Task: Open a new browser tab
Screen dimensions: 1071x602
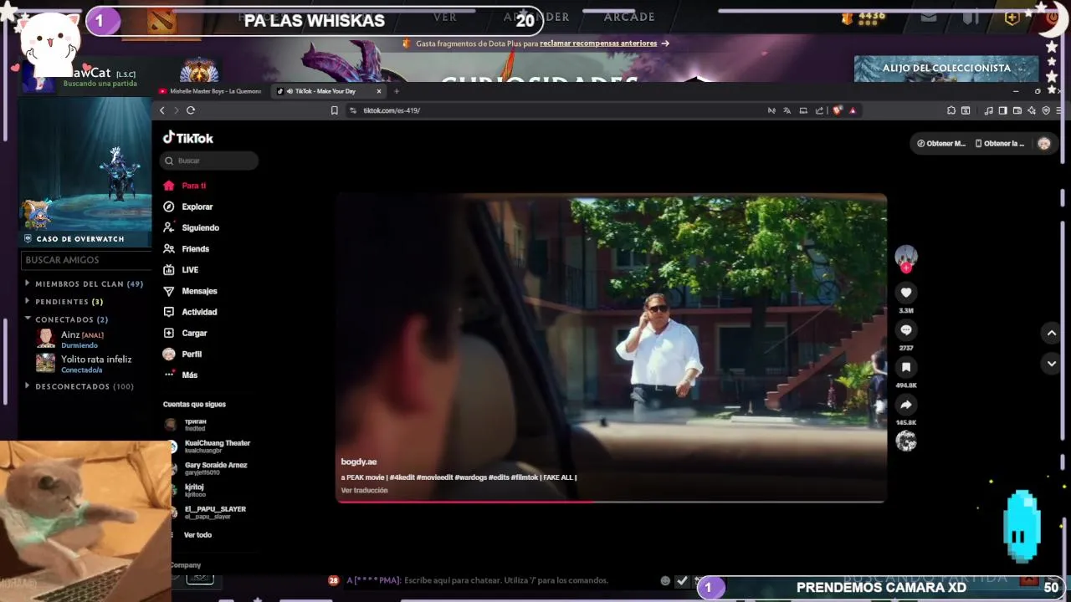Action: click(x=397, y=91)
